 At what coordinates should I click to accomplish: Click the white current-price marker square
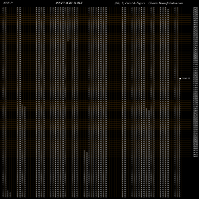coord(180,78)
